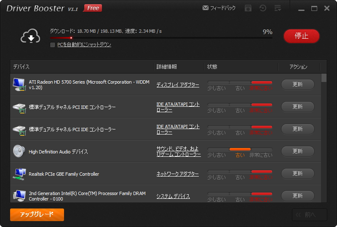Click second IDE controller drive icon
337x227 pixels.
19,130
